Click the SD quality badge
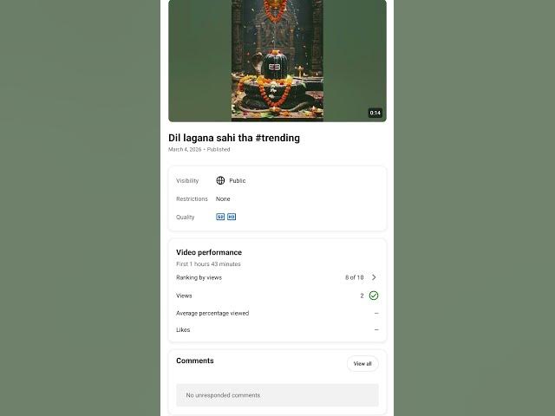555x416 pixels. pyautogui.click(x=220, y=217)
